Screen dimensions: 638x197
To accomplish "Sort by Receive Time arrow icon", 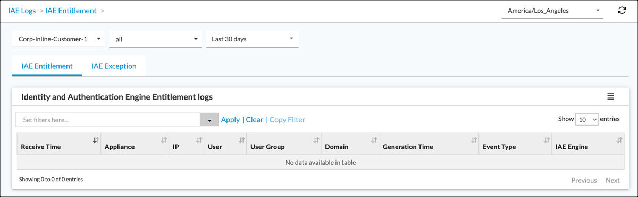I will pos(96,140).
